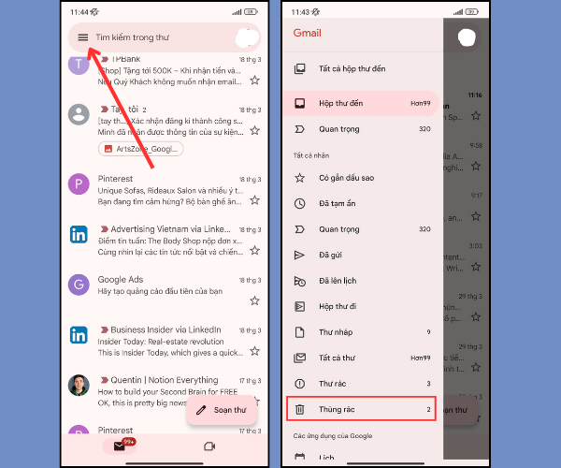
Task: Open 'Đã gửi' sent label
Action: click(362, 256)
